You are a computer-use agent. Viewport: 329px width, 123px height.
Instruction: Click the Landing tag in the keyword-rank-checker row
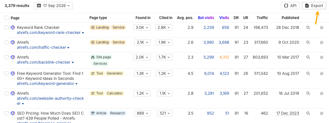[100, 27]
